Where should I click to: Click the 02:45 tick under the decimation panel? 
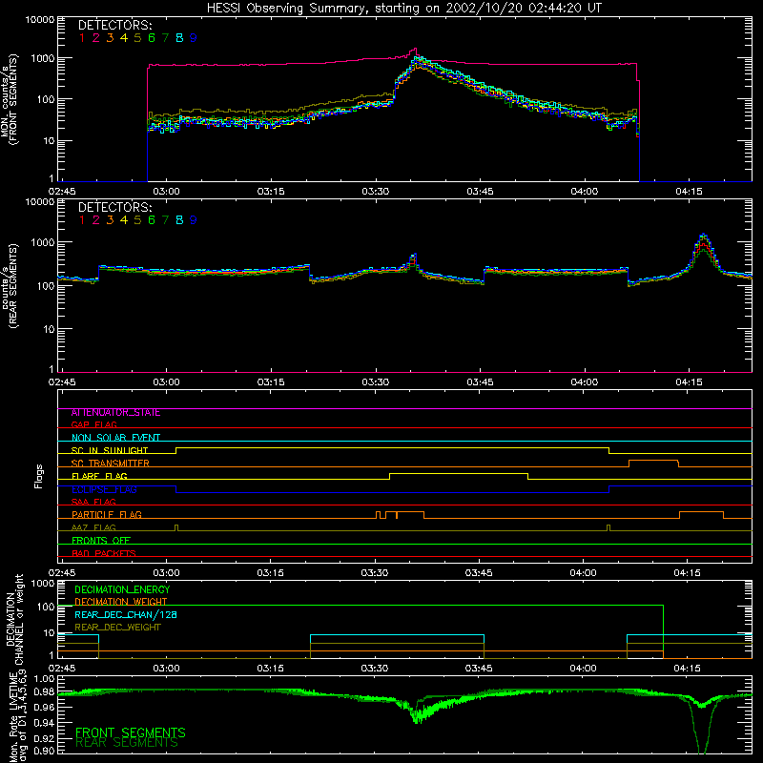(x=62, y=669)
